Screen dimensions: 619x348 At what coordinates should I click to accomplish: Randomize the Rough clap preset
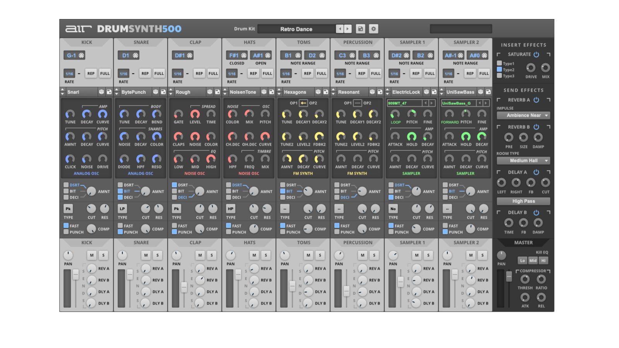pos(210,92)
